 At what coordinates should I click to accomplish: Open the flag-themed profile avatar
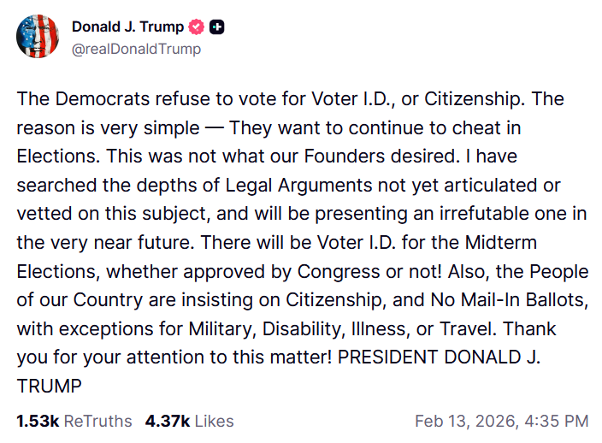click(x=38, y=37)
